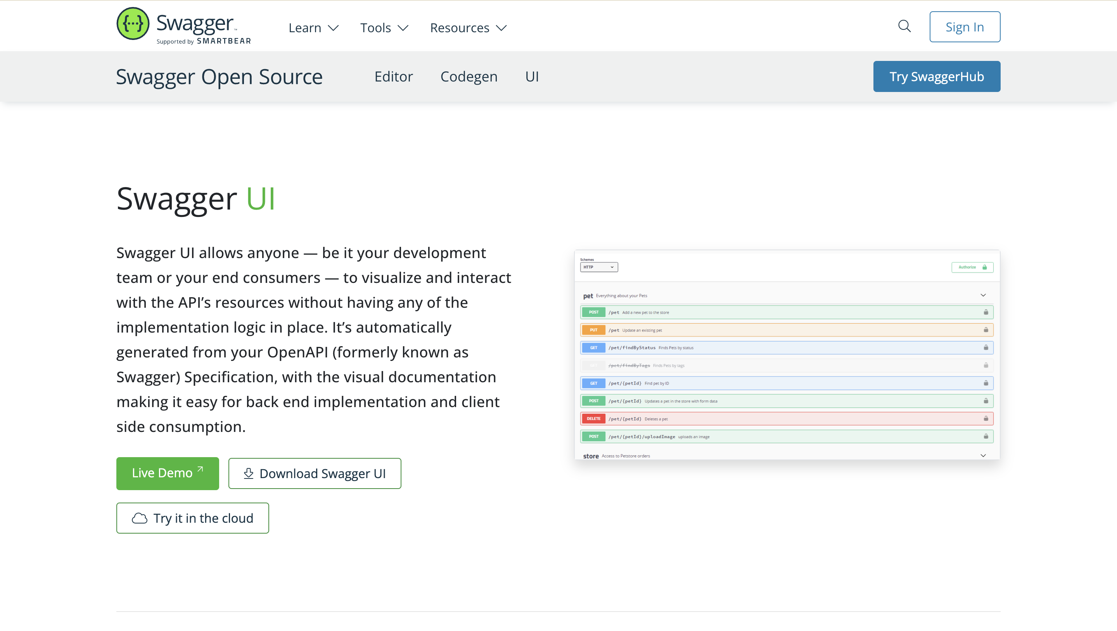Select the Editor tab

[x=394, y=76]
